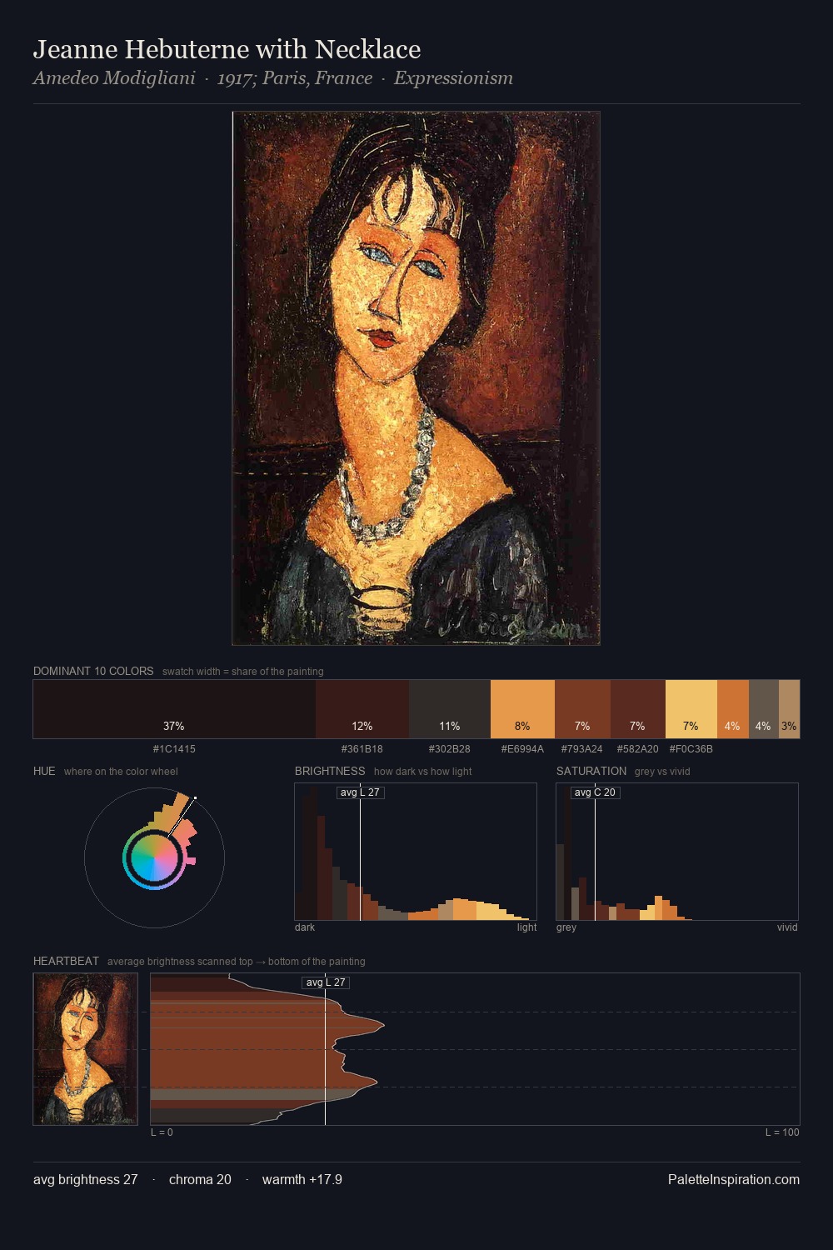Select the 7% pale yellow swatch
Image resolution: width=833 pixels, height=1250 pixels.
pyautogui.click(x=691, y=709)
